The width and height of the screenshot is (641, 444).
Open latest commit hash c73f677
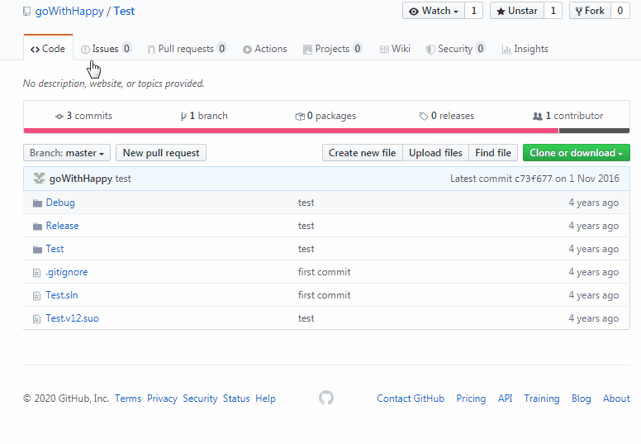(x=534, y=179)
